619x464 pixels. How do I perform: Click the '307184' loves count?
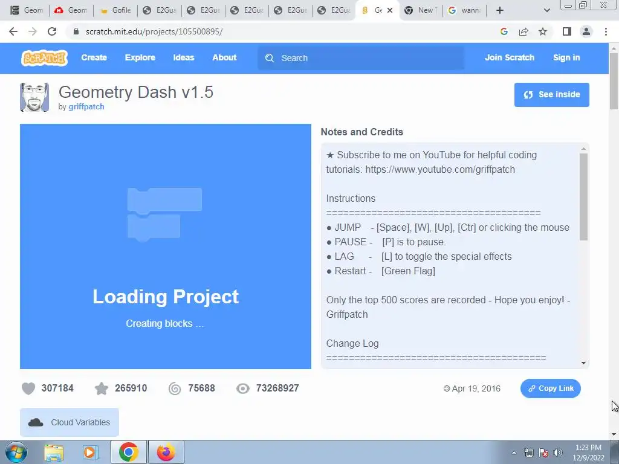tap(57, 388)
